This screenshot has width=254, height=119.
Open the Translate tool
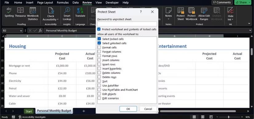tap(80, 12)
